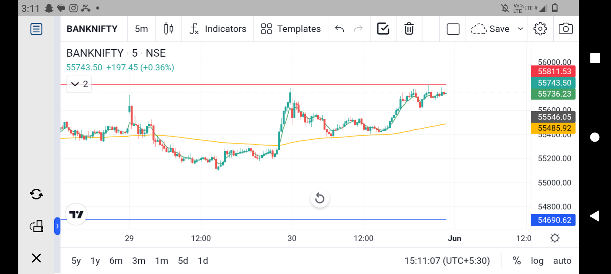The width and height of the screenshot is (611, 274).
Task: Select the 1m date range
Action: pyautogui.click(x=162, y=261)
